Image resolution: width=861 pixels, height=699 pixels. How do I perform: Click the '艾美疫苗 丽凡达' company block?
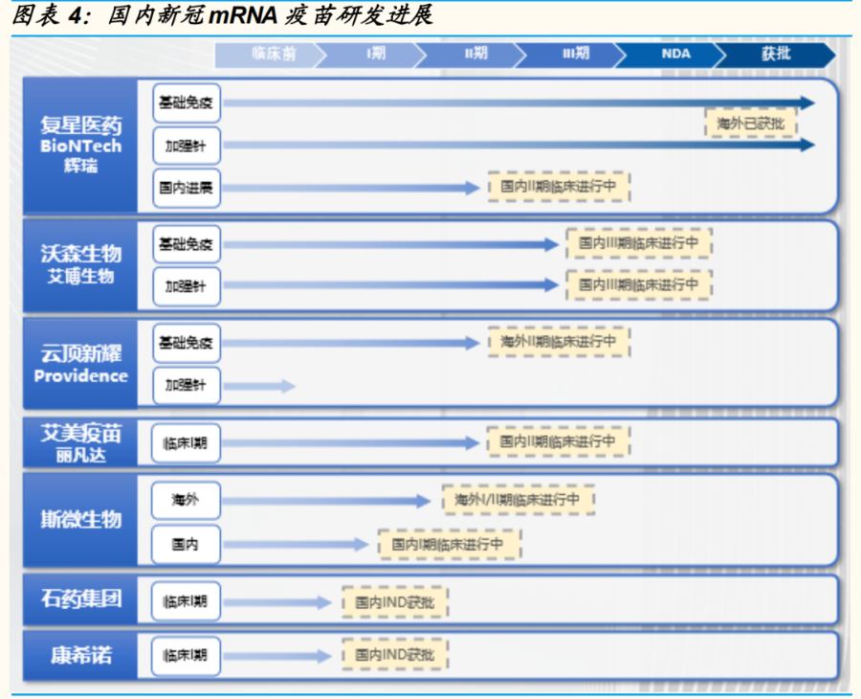[x=80, y=442]
